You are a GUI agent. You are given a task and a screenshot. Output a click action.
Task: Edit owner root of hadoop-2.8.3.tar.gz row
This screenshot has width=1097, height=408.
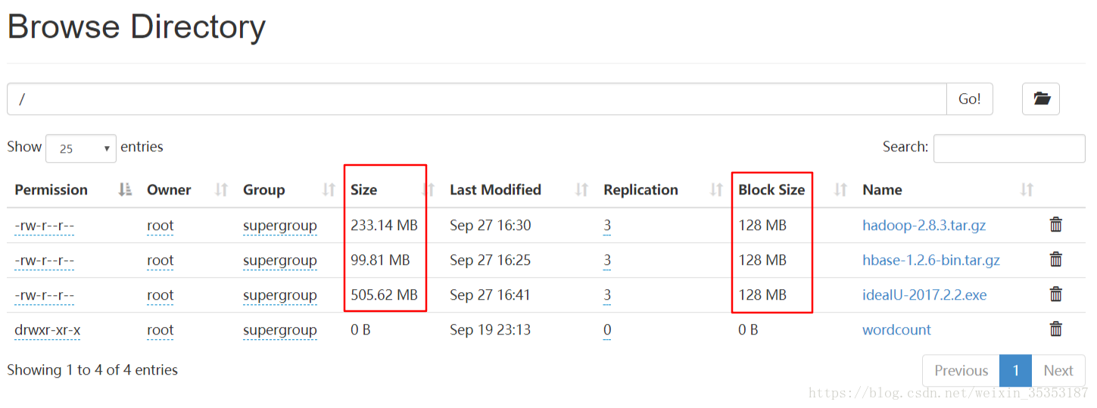[160, 226]
